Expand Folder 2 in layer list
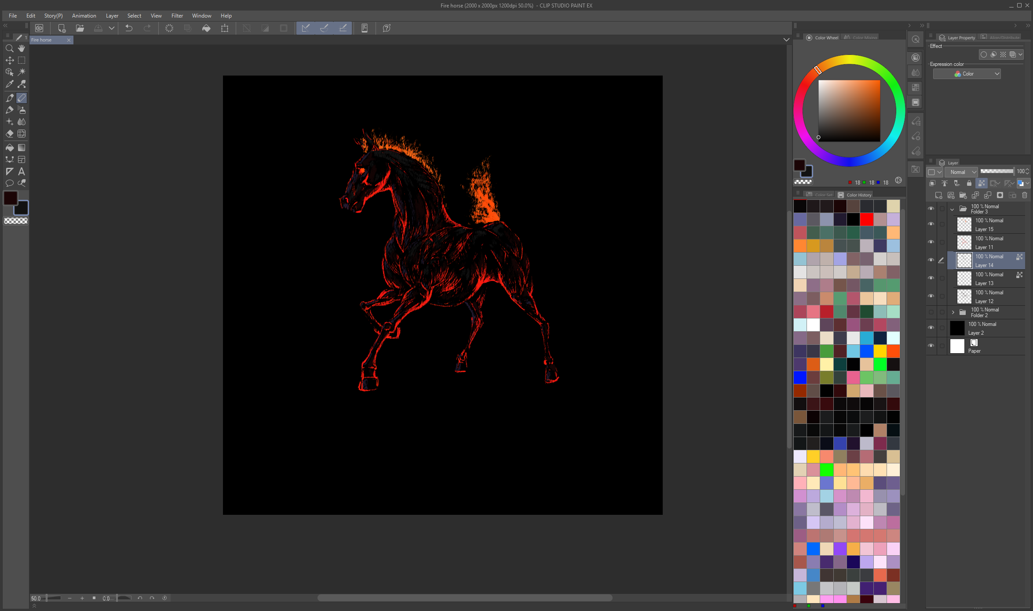 (953, 312)
